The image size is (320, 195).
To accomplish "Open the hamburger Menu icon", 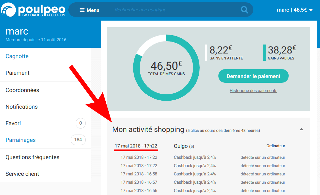I will point(82,10).
